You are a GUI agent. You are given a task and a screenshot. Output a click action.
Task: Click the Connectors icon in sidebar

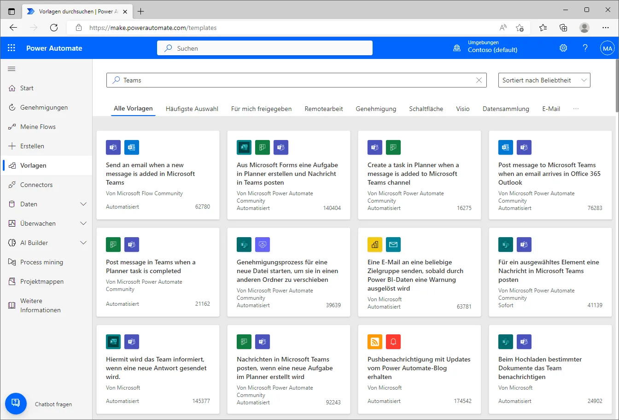point(12,185)
